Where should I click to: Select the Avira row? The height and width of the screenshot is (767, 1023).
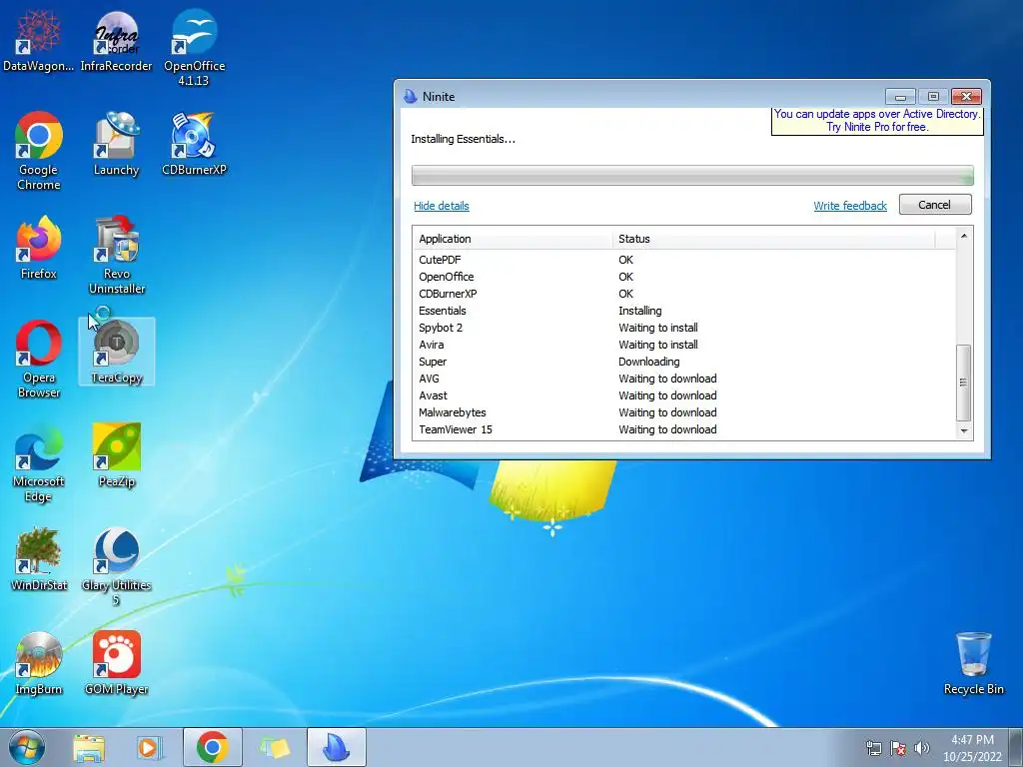[683, 345]
